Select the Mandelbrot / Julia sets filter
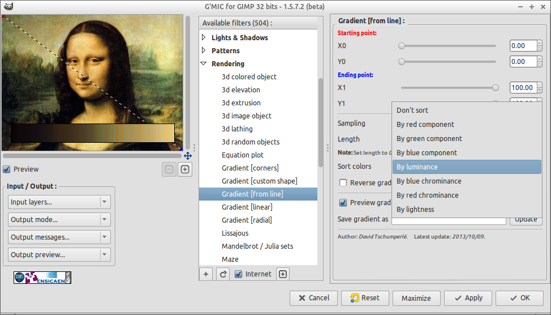Viewport: 551px width, 315px height. click(258, 246)
